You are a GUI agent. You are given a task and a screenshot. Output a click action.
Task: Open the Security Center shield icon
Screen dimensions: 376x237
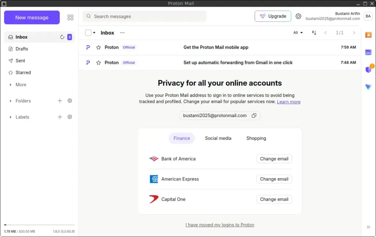point(369,69)
